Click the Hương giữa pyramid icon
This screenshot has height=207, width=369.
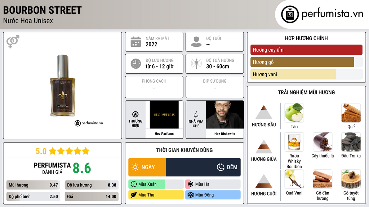point(264,147)
